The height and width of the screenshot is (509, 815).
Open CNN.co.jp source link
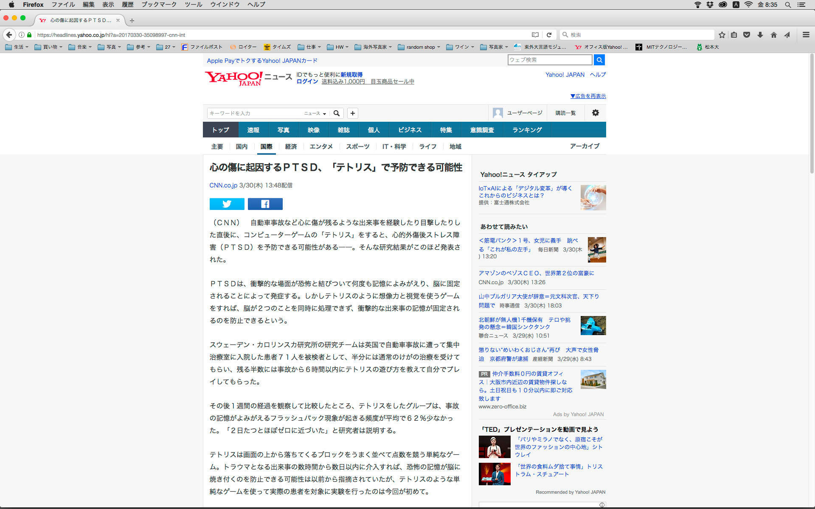[x=223, y=185]
